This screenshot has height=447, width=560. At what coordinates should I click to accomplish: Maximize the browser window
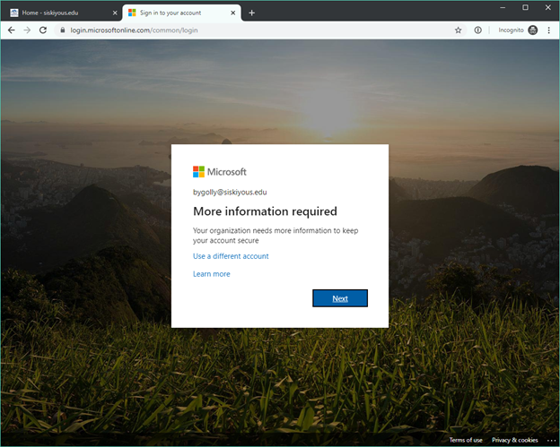click(525, 7)
